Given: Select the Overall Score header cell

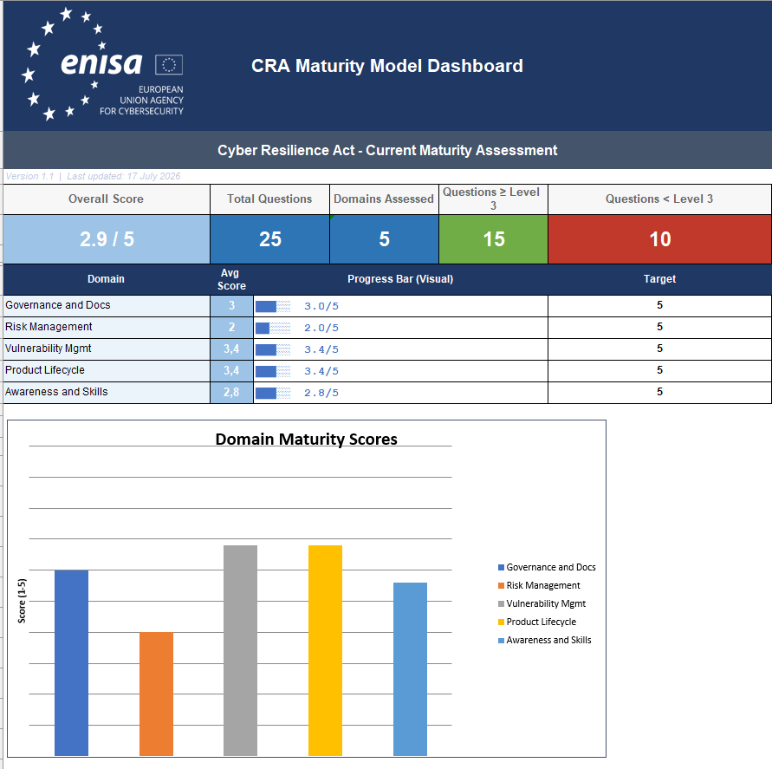Looking at the screenshot, I should (107, 199).
